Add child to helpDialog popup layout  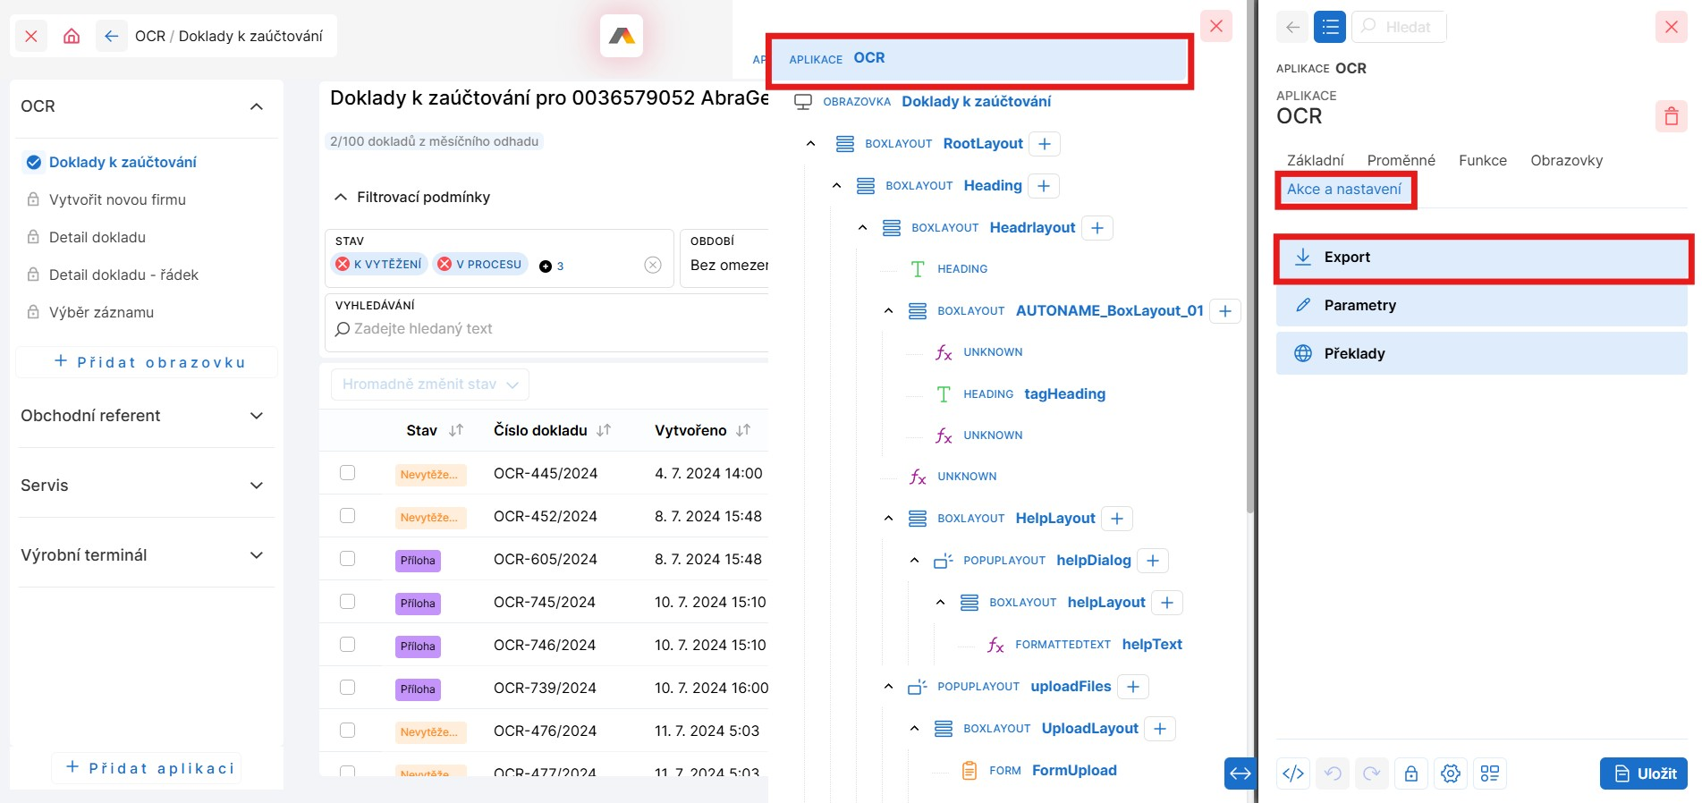click(x=1153, y=561)
